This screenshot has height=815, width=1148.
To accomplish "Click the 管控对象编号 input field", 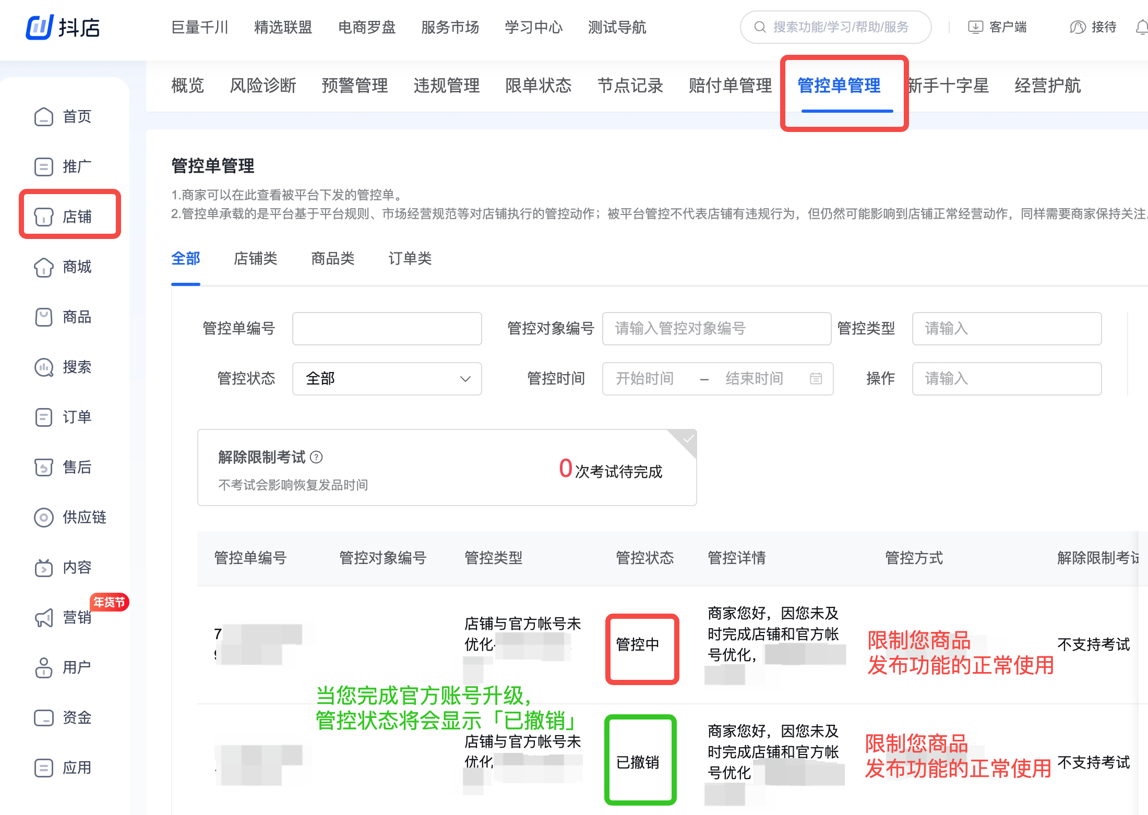I will pyautogui.click(x=716, y=329).
